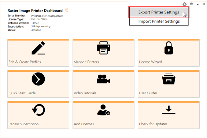Image resolution: width=207 pixels, height=138 pixels.
Task: Open the Manage Printers label
Action: point(86,62)
